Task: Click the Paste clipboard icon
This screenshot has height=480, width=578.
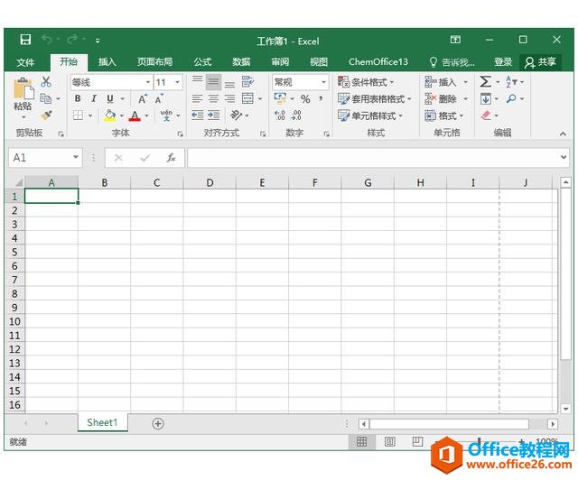Action: (x=23, y=89)
